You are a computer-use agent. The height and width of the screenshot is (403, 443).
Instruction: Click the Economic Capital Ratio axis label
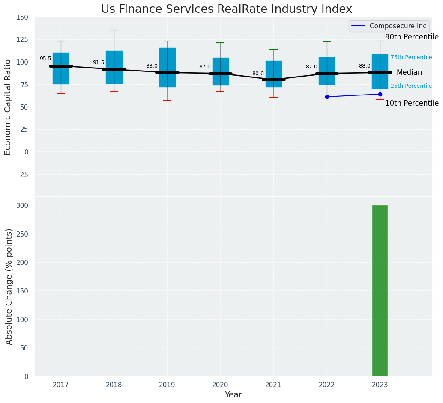pyautogui.click(x=8, y=107)
